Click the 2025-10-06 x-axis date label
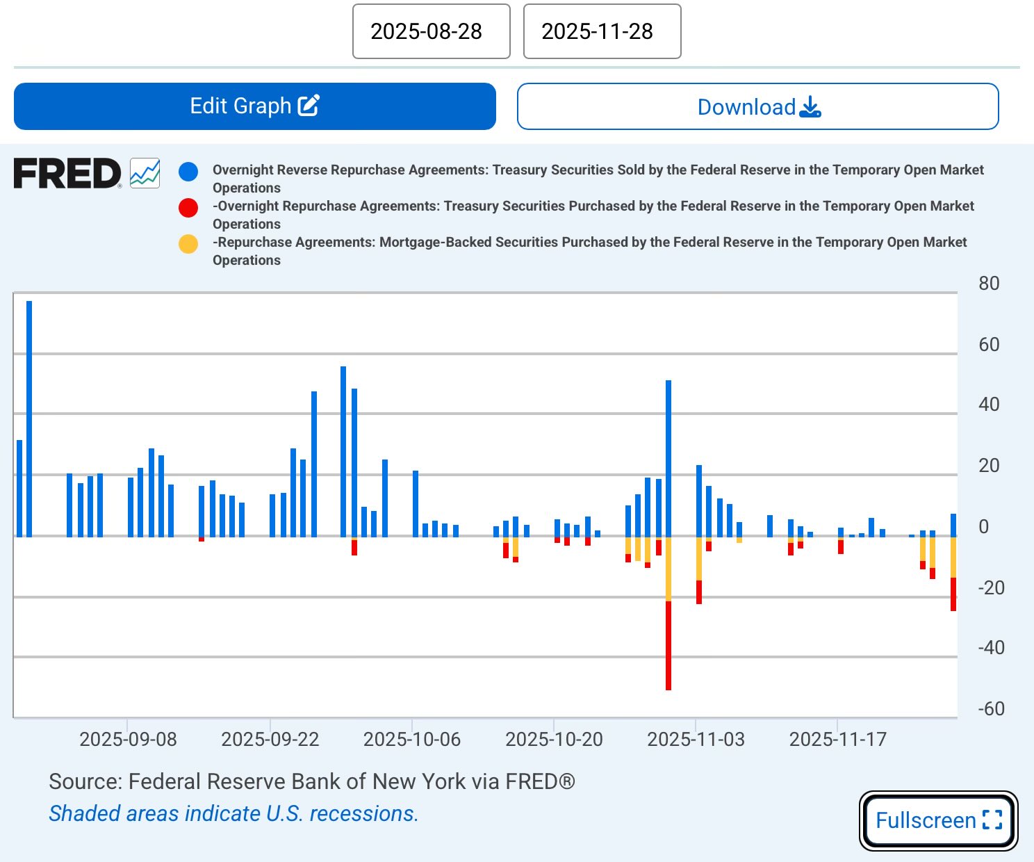 click(412, 739)
